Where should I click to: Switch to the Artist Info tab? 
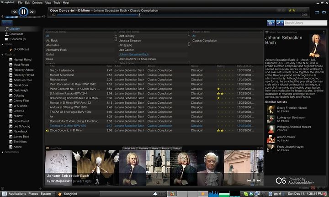[130, 149]
